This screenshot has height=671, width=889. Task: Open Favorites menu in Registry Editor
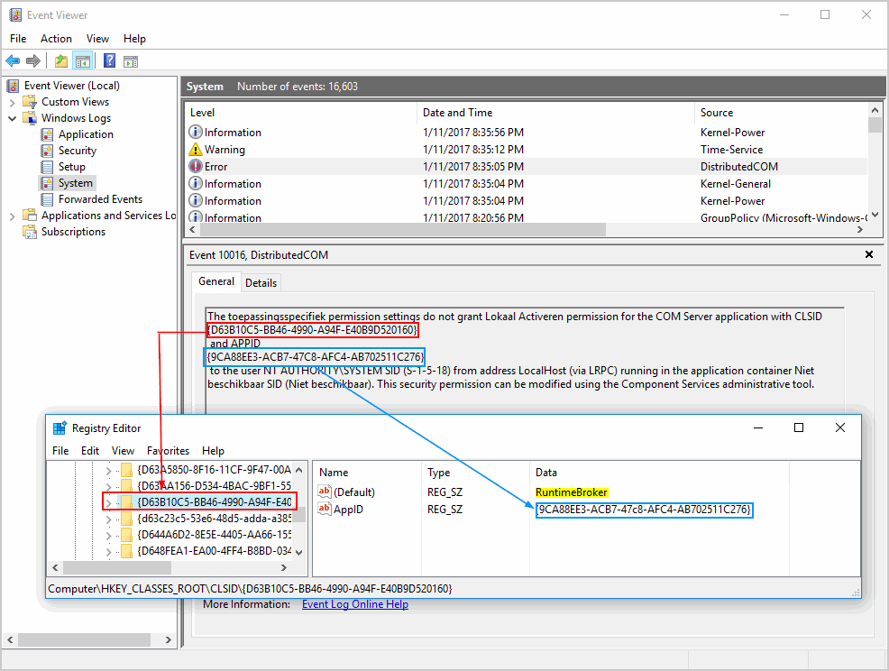(x=169, y=451)
